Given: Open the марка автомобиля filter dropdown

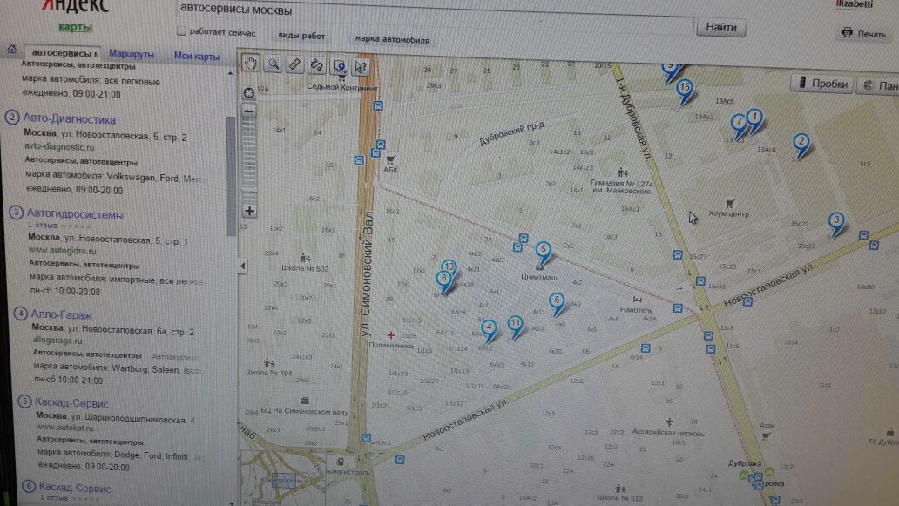Looking at the screenshot, I should [x=392, y=39].
